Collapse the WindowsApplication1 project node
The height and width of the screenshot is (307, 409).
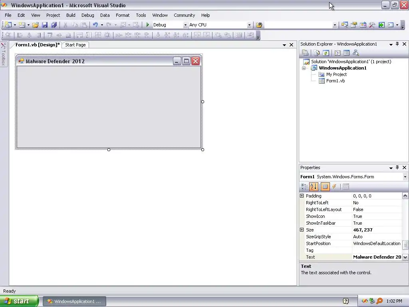pyautogui.click(x=304, y=68)
